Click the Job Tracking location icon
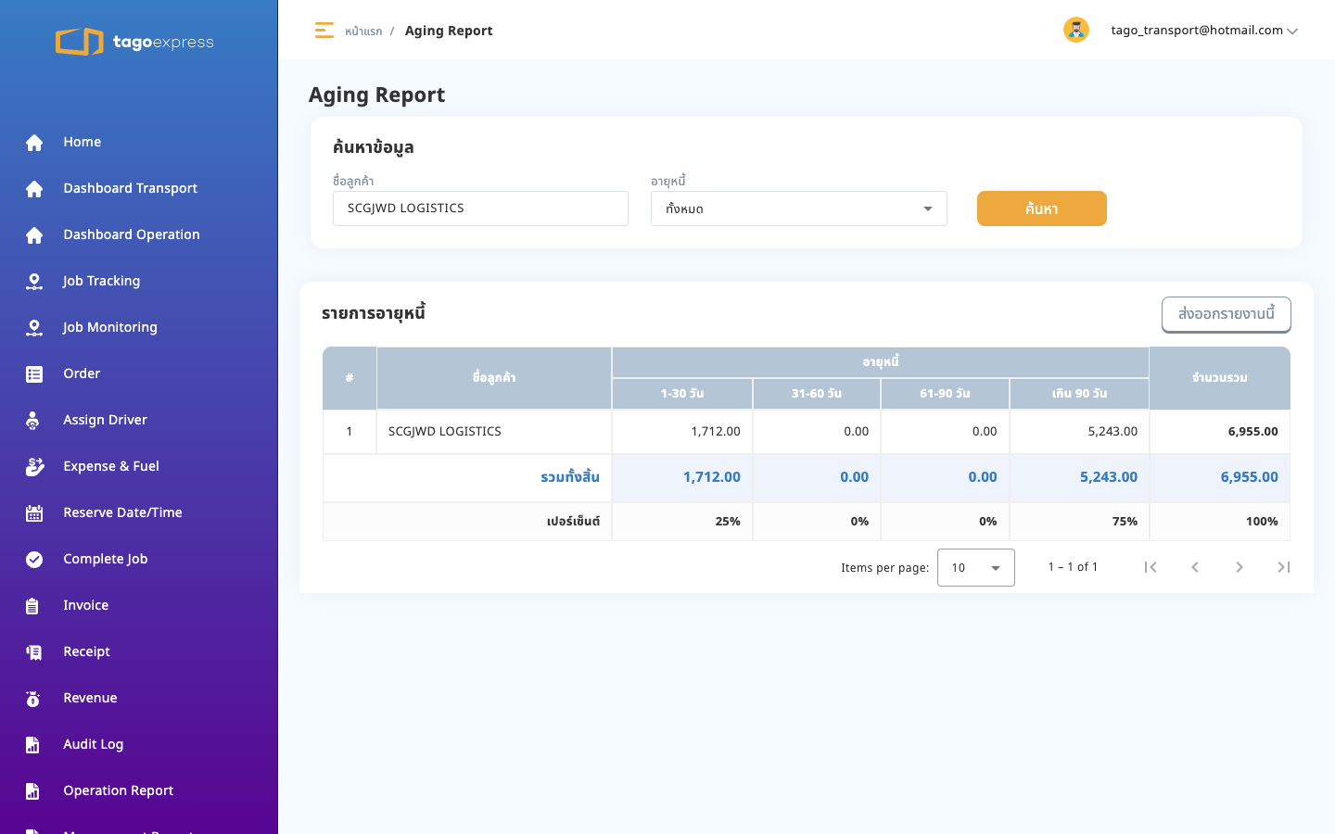Screen dimensions: 1335x834 coord(34,282)
